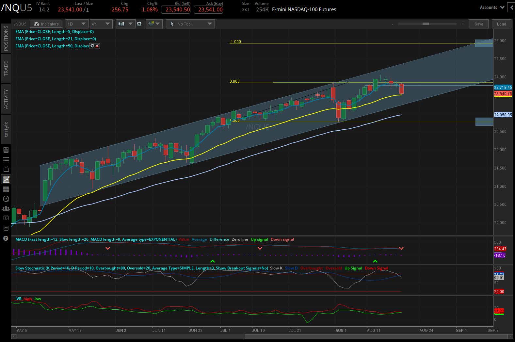Click the /NQU5 chart symbol label
515x342 pixels.
[20, 24]
